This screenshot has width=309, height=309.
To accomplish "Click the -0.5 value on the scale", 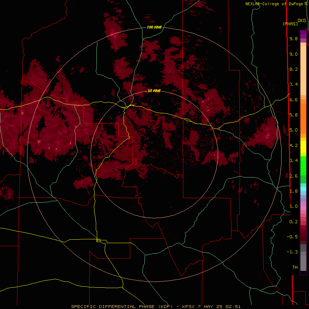I will pyautogui.click(x=292, y=237).
